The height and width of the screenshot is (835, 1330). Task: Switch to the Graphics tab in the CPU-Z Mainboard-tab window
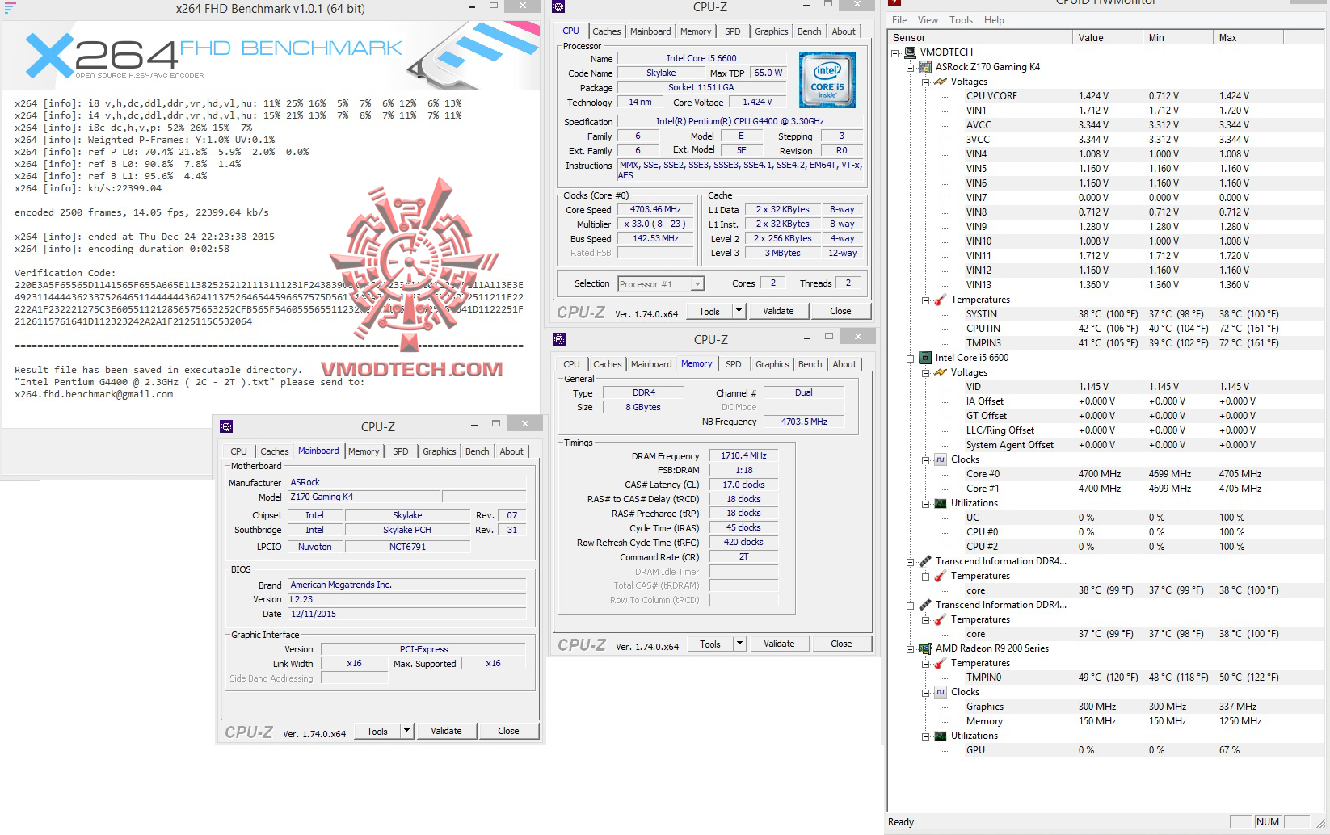click(x=440, y=451)
